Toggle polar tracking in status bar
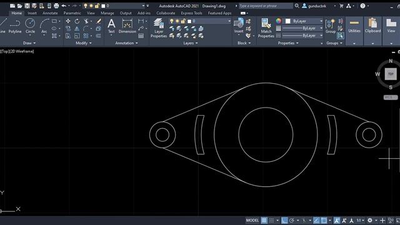Viewport: 400px width, 225px height. click(x=292, y=220)
